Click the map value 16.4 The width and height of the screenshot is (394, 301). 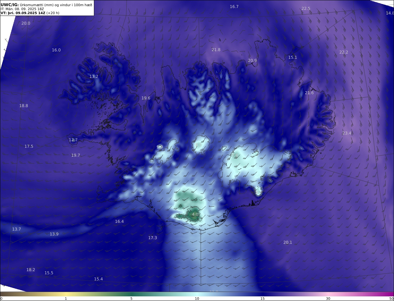pyautogui.click(x=119, y=222)
